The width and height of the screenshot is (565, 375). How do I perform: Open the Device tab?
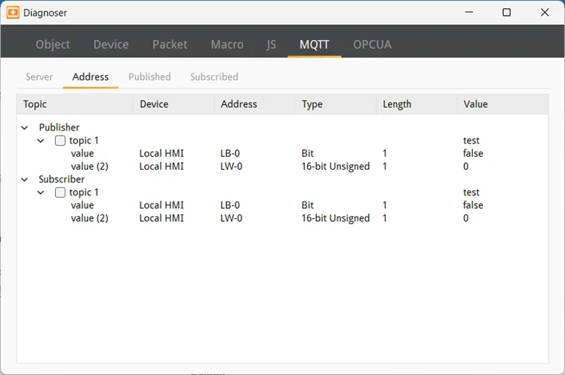pyautogui.click(x=111, y=45)
